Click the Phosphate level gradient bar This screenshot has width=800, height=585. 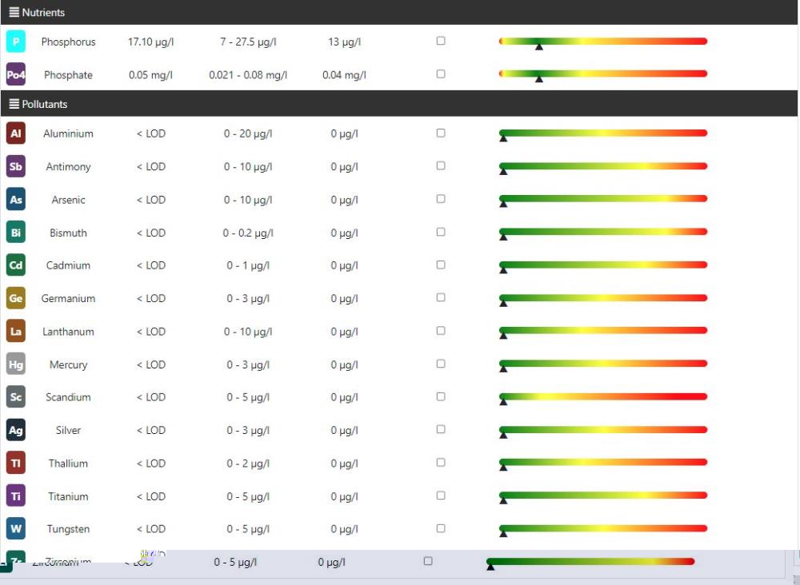click(603, 74)
